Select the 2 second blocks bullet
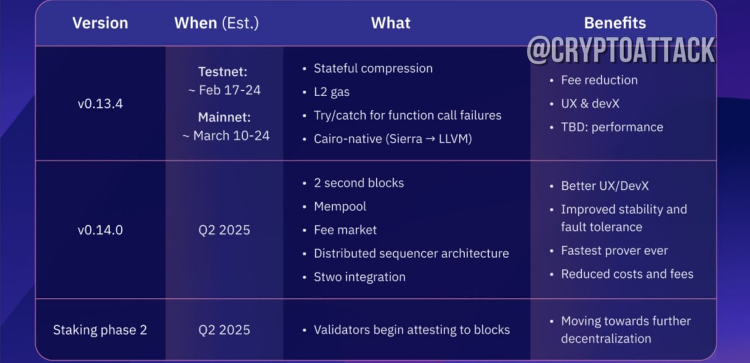The width and height of the screenshot is (750, 363). click(x=359, y=182)
